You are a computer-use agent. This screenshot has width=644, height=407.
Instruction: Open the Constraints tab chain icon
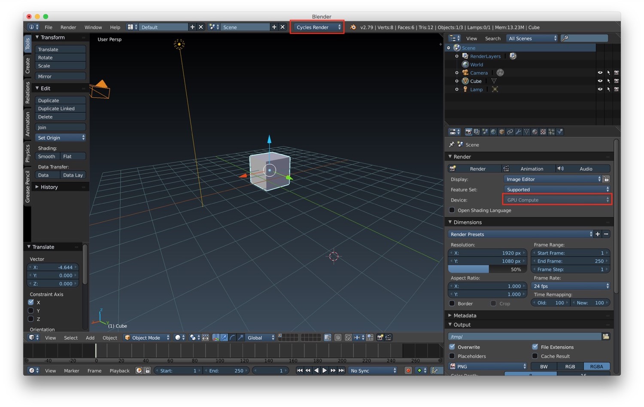coord(510,132)
